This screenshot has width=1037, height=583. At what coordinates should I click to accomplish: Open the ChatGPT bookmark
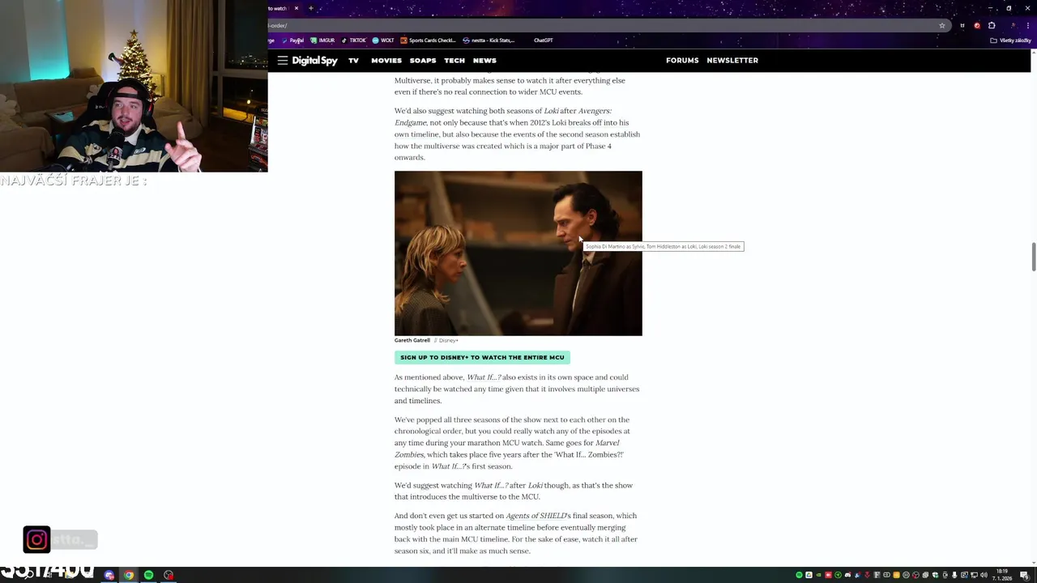coord(543,40)
